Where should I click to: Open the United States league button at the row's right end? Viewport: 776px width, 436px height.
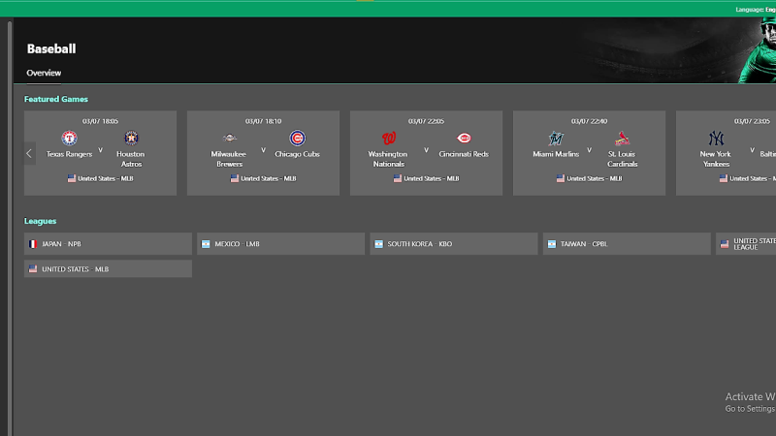click(746, 244)
